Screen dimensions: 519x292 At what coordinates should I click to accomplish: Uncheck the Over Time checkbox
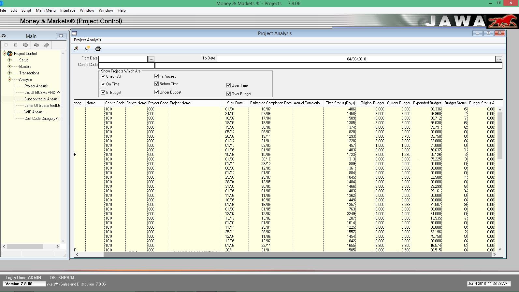coord(229,85)
